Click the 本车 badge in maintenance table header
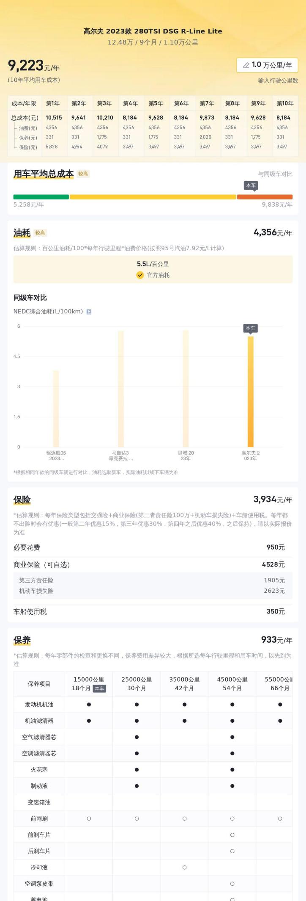 [99, 688]
